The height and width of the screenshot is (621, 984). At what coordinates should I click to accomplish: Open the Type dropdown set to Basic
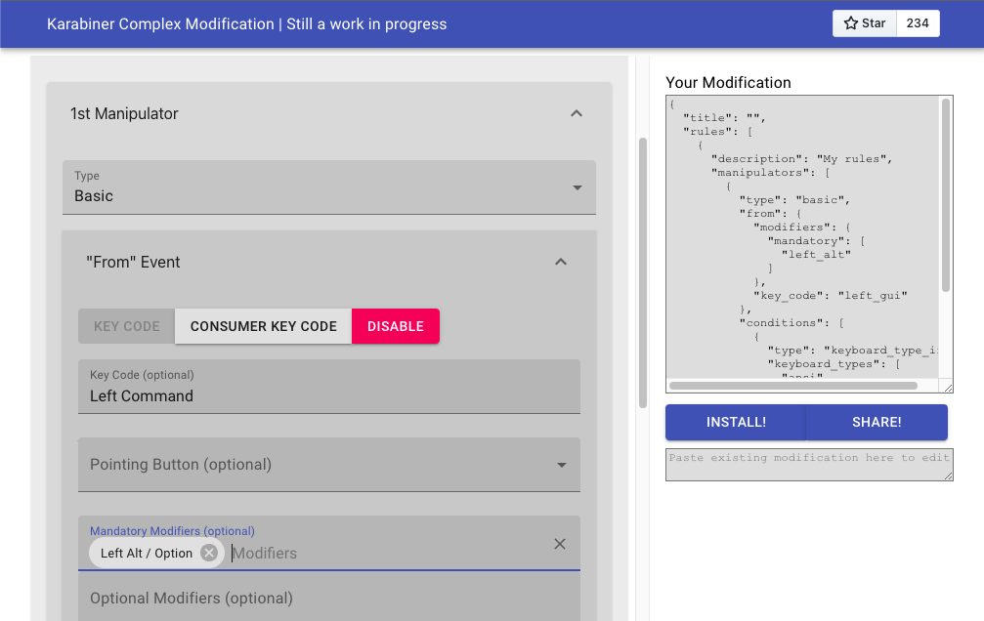[x=329, y=187]
